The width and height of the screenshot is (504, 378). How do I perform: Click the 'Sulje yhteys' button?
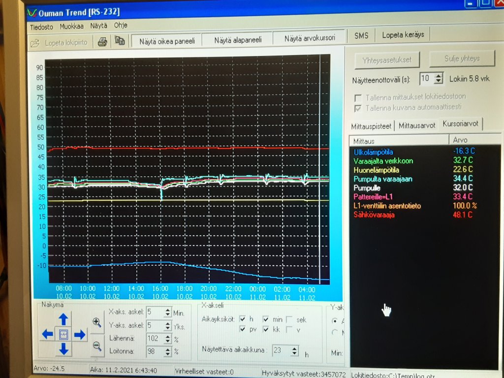(x=462, y=59)
